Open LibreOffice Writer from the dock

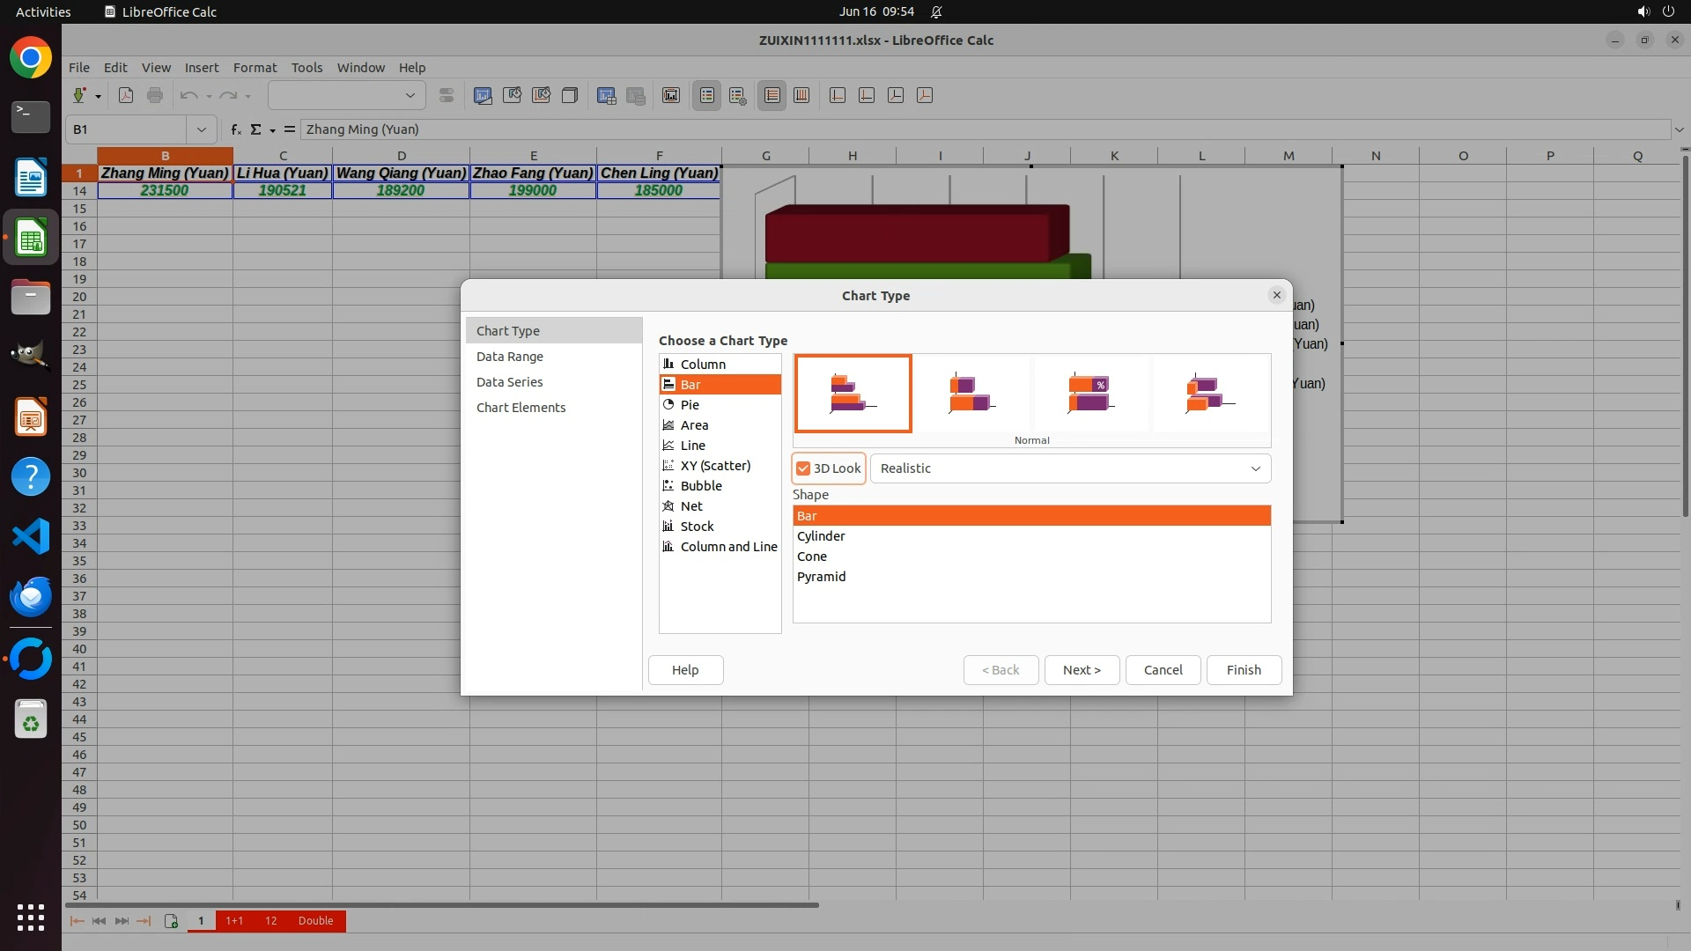[31, 178]
